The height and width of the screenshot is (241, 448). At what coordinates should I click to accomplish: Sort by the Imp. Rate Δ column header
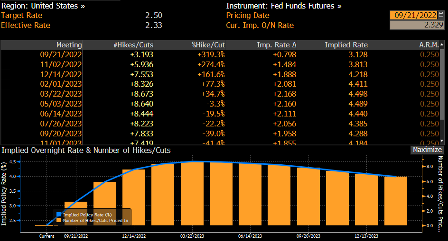click(277, 45)
